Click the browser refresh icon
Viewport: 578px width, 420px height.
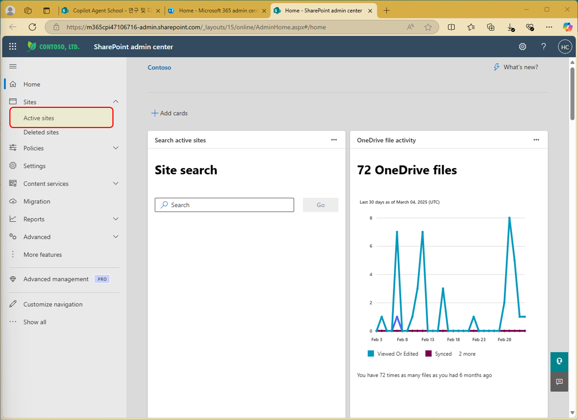coord(32,27)
